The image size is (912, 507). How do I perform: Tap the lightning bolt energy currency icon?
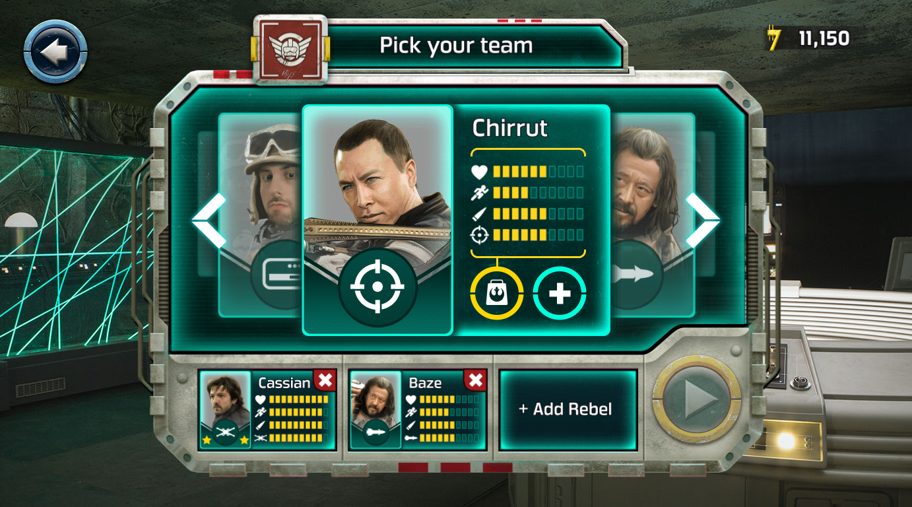coord(774,38)
